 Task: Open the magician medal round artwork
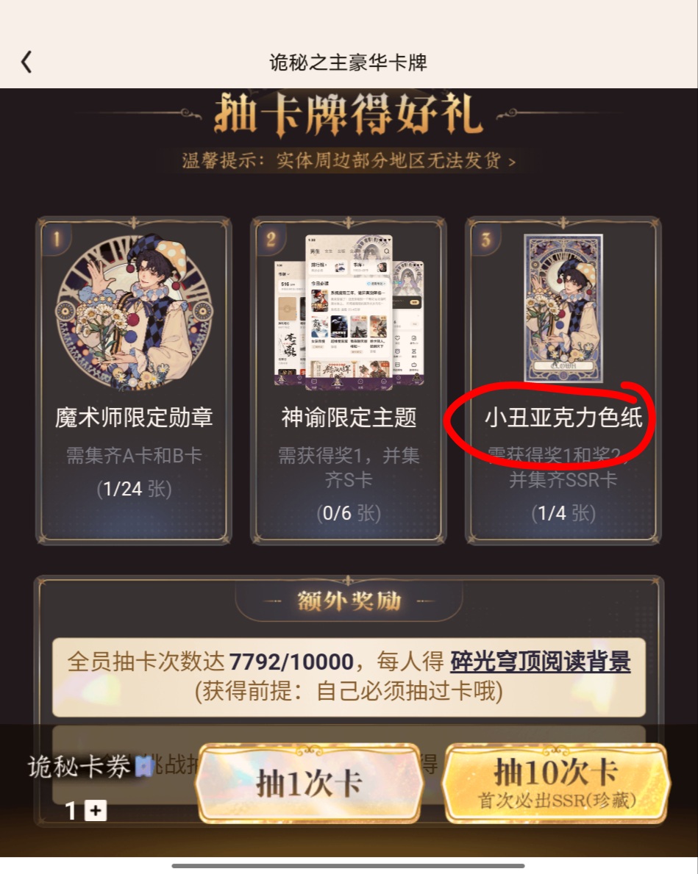(x=134, y=311)
